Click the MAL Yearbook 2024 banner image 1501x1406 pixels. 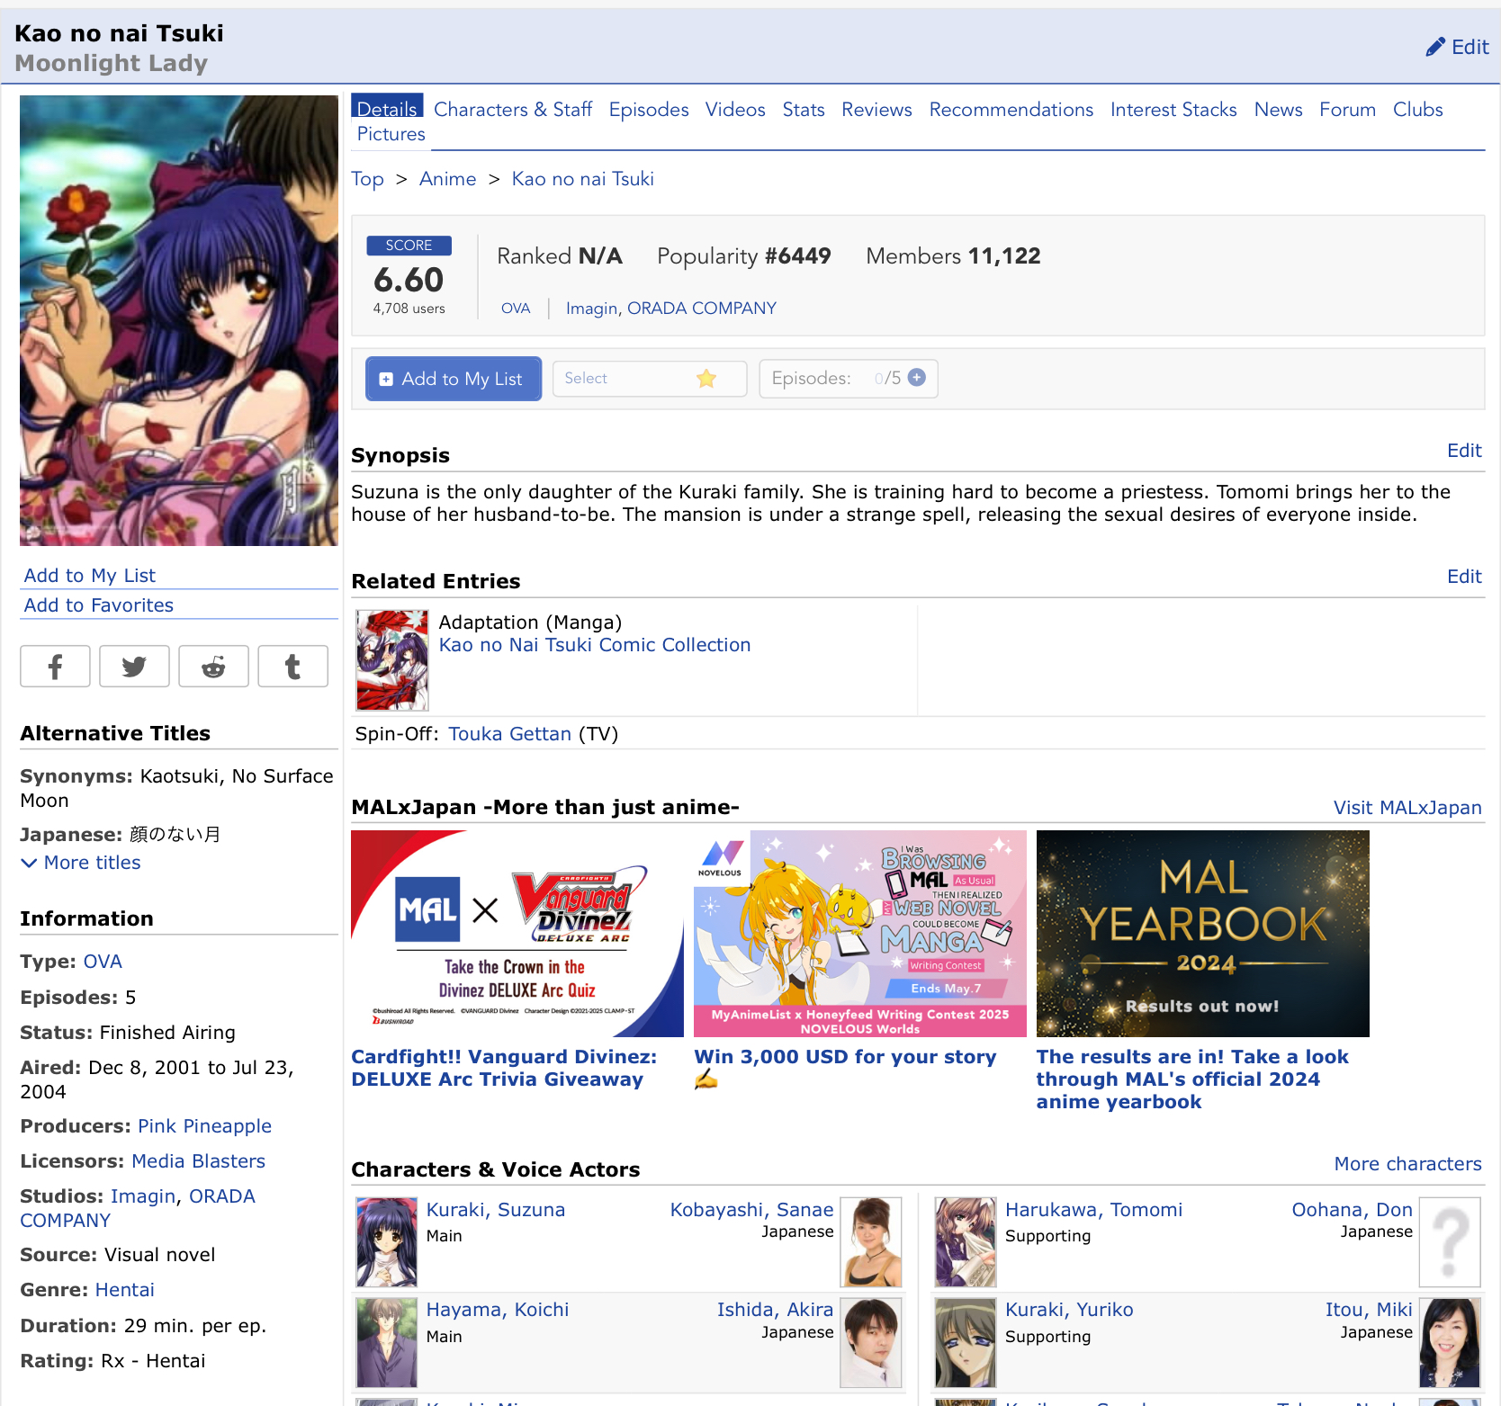(1203, 934)
